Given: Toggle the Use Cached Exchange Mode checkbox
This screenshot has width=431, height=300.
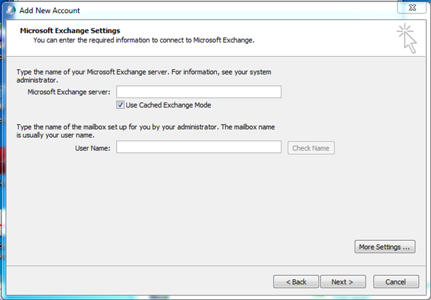Looking at the screenshot, I should [120, 105].
